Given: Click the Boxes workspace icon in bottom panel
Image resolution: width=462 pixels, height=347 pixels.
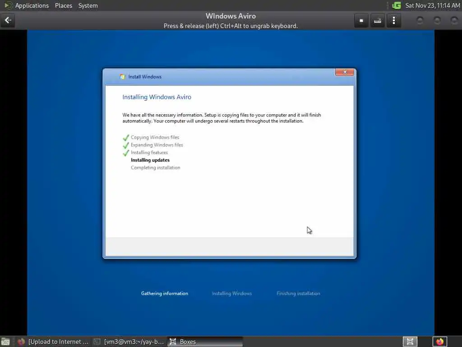Looking at the screenshot, I should (410, 342).
